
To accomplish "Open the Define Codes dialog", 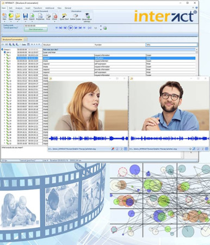I will [76, 16].
